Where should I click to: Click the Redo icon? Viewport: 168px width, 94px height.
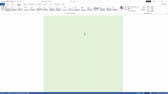coord(18,2)
